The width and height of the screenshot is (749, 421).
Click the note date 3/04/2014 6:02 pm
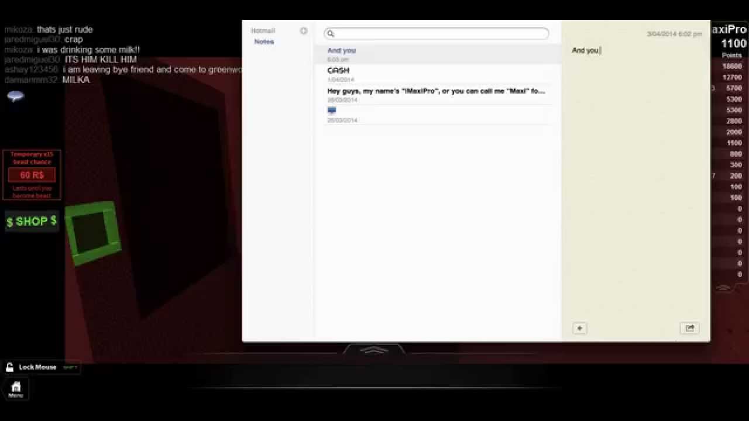click(674, 34)
